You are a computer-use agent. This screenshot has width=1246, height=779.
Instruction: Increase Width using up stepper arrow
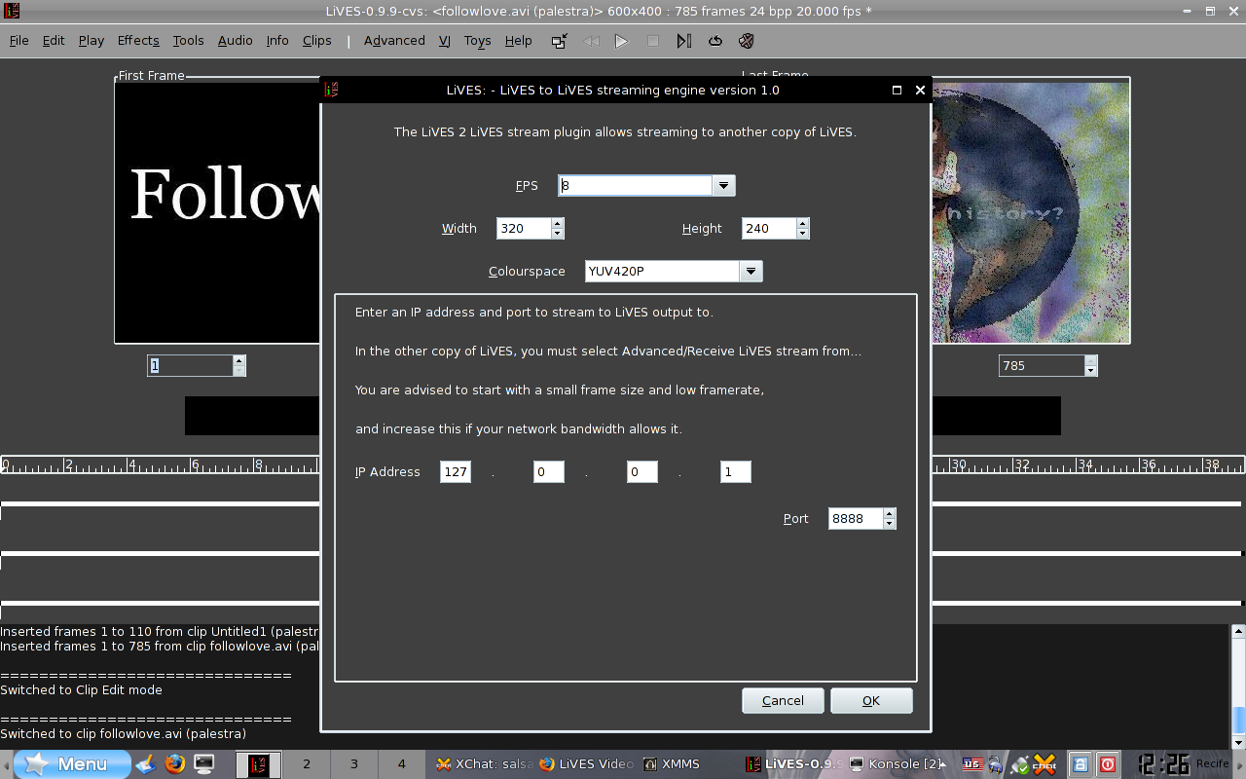[558, 224]
